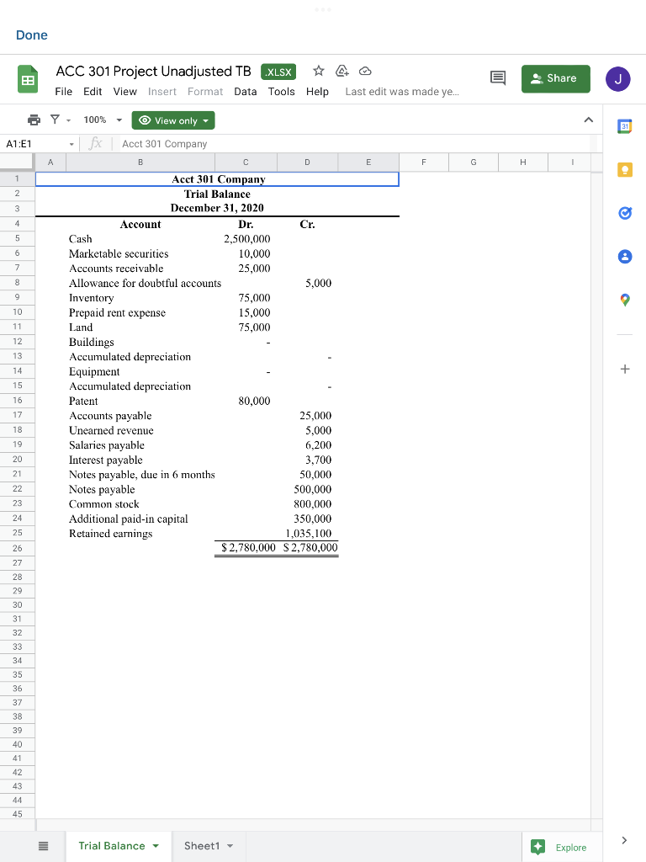This screenshot has height=862, width=646.
Task: Click the 2,500,000 debit value
Action: (246, 239)
